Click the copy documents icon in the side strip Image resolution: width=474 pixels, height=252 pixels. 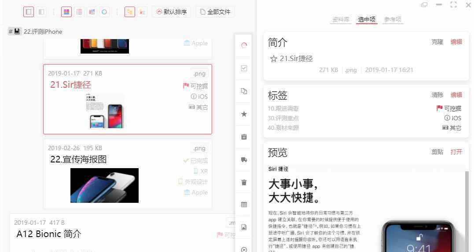click(244, 91)
